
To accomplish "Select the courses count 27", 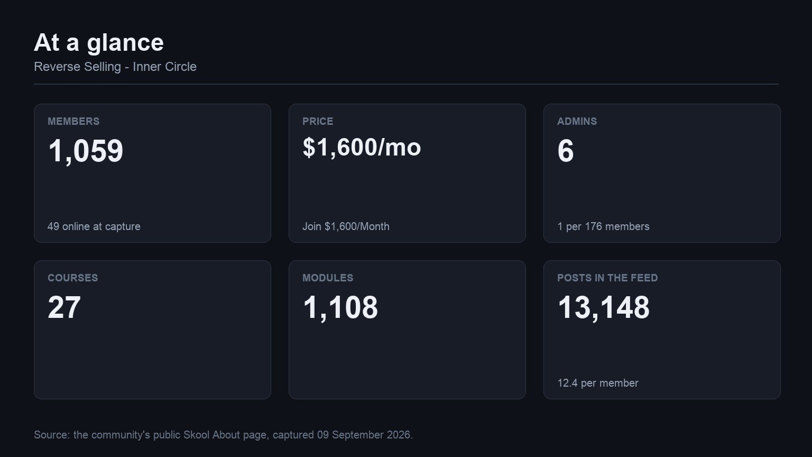I will (64, 307).
